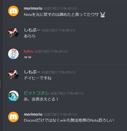Viewport: 127px width, 131px height.
Task: Click the しもぷー username above the あらら message
Action: point(32,30)
